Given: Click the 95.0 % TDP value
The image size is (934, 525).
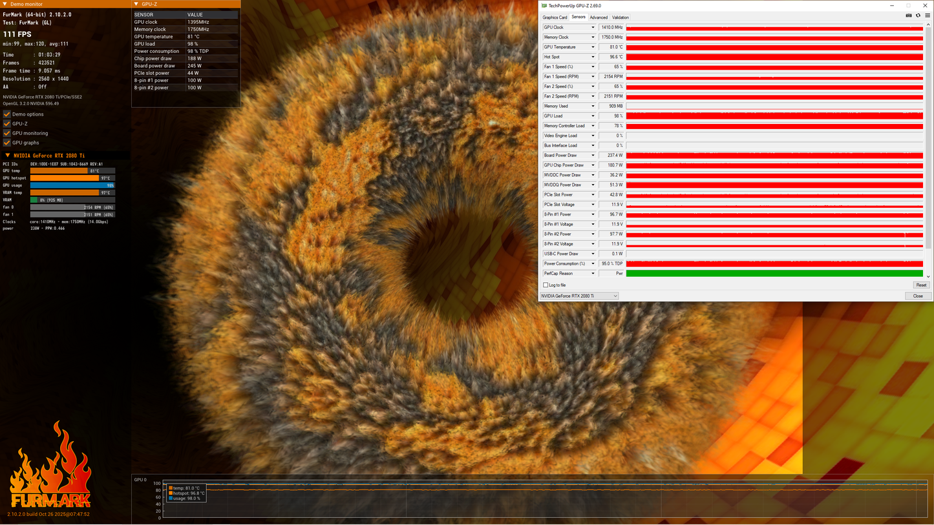Looking at the screenshot, I should pos(611,264).
